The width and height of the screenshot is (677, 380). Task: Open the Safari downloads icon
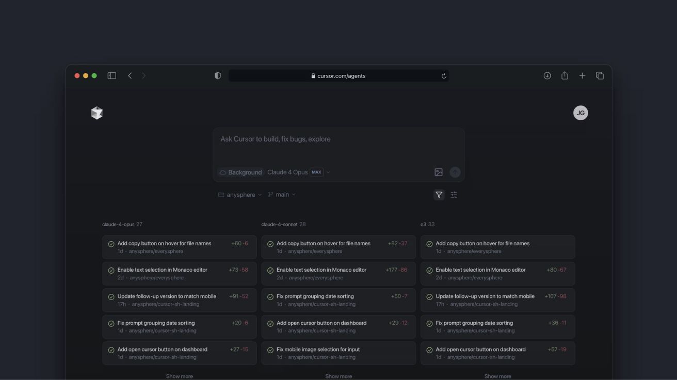coord(547,76)
